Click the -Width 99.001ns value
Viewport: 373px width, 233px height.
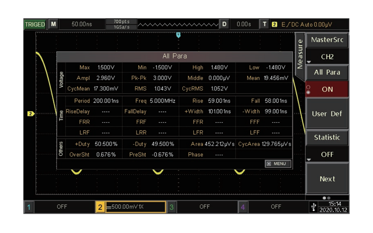tap(276, 111)
